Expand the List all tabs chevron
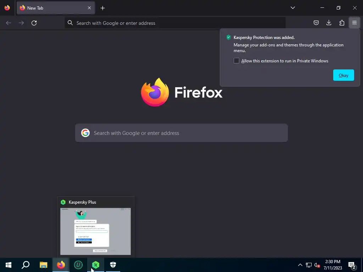This screenshot has width=363, height=272. pos(292,8)
